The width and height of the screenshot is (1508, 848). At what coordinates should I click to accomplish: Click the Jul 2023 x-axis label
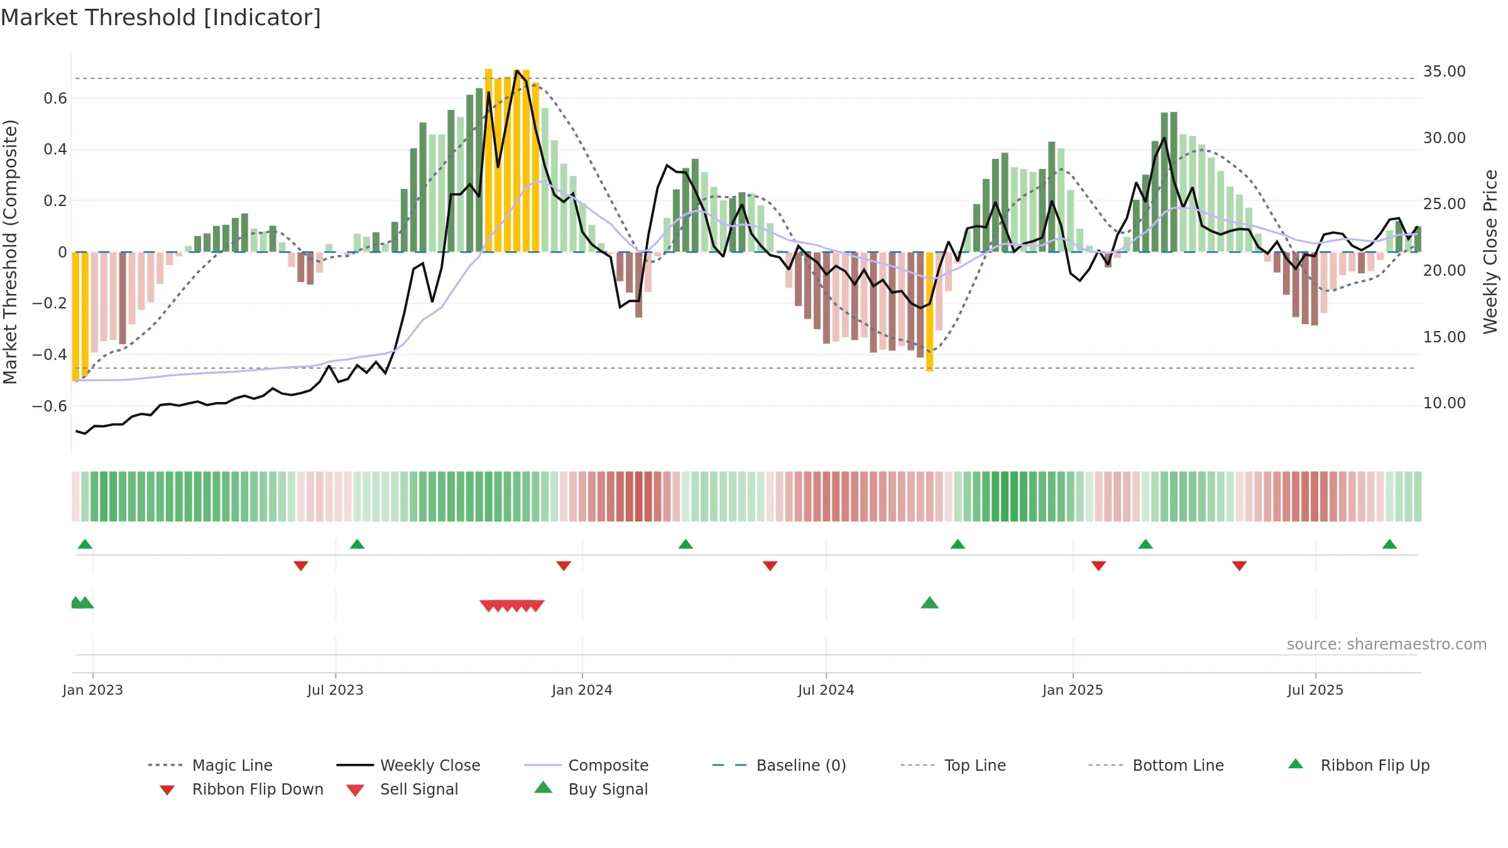336,690
